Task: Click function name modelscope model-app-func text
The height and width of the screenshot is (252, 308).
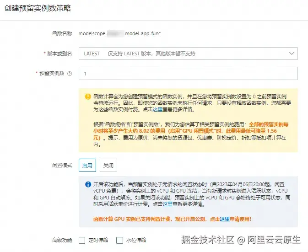Action: (x=119, y=33)
